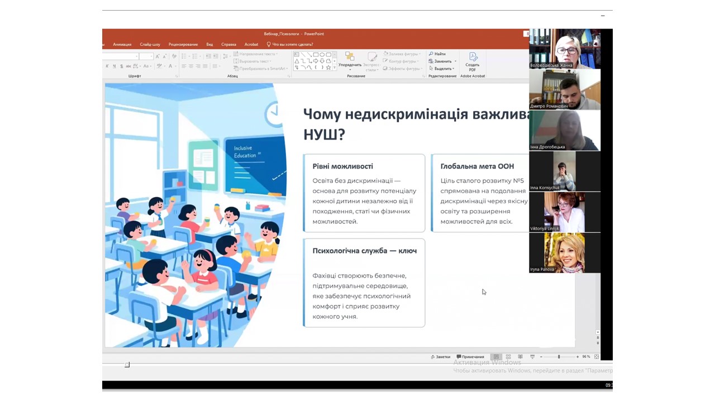Start slideshow from the status bar icon

[532, 357]
